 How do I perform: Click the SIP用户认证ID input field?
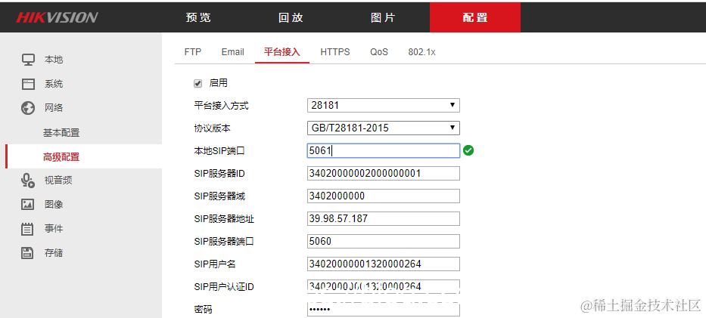click(383, 286)
